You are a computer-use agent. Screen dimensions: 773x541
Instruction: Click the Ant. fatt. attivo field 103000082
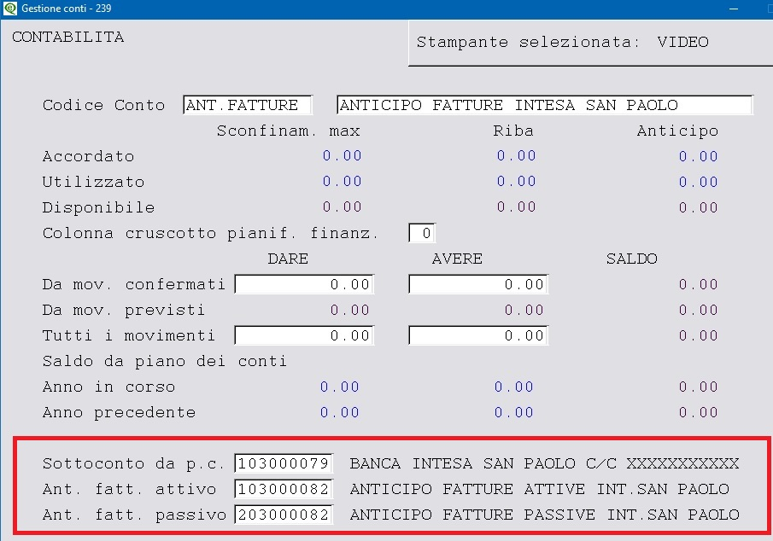coord(284,489)
